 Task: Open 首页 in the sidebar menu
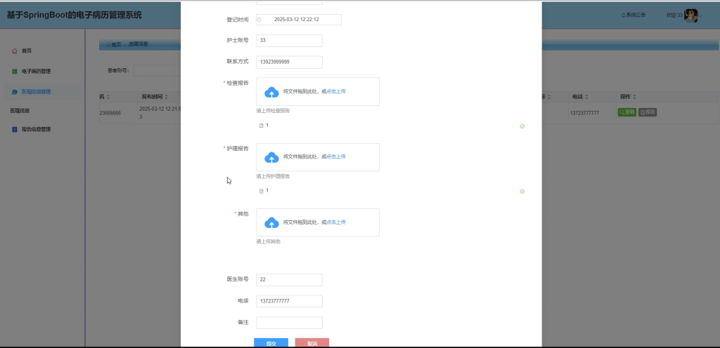(x=27, y=51)
